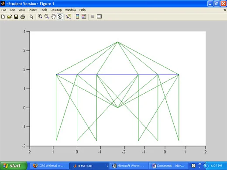Expand the 3 MATLAB taskbar group
The height and width of the screenshot is (170, 227).
89,166
